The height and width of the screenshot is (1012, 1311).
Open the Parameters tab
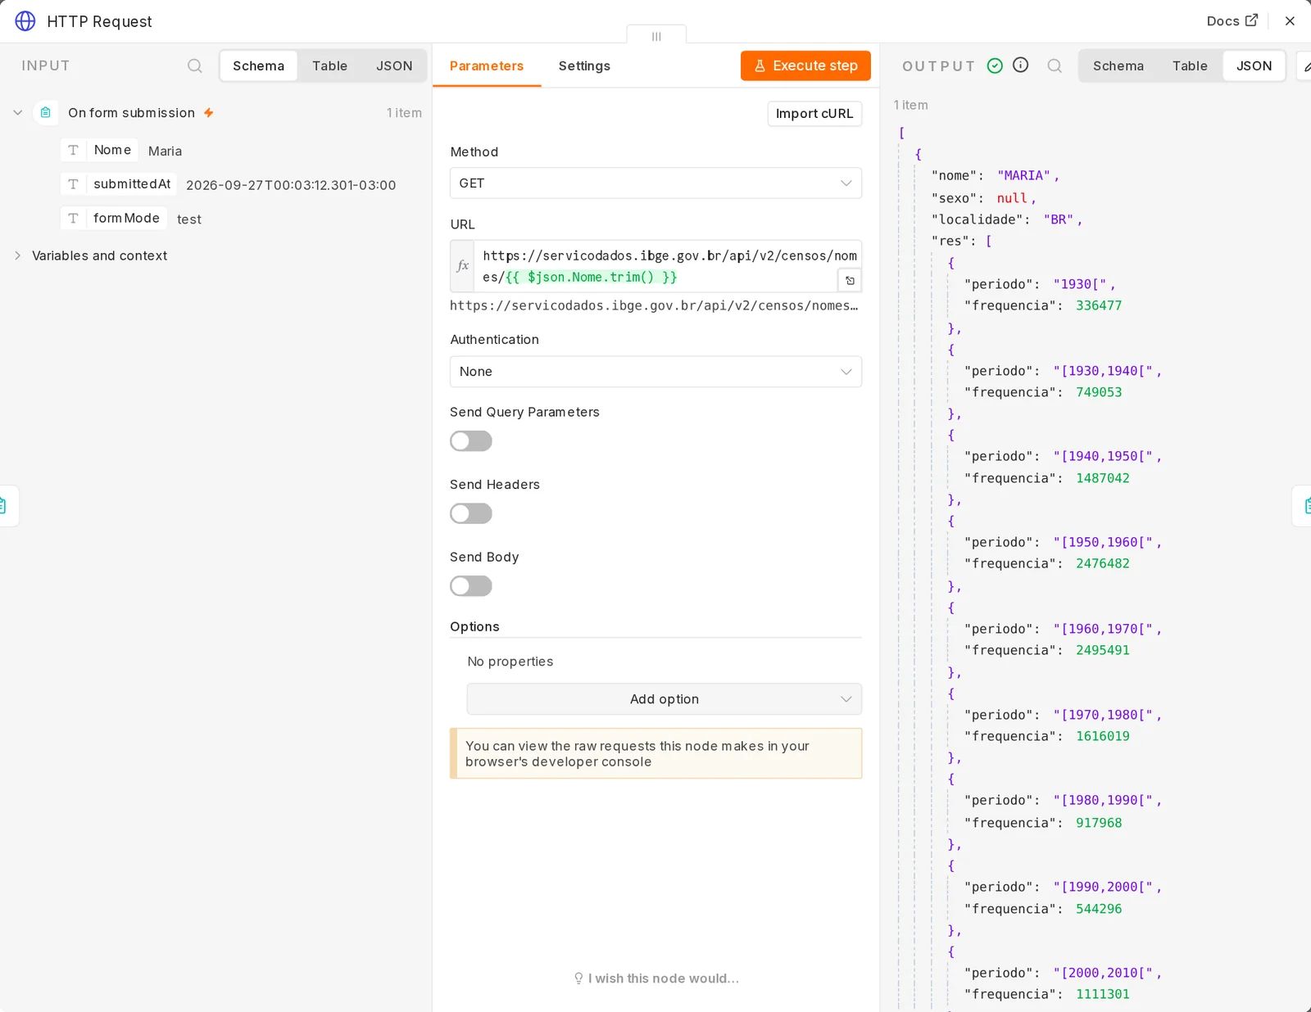[487, 66]
